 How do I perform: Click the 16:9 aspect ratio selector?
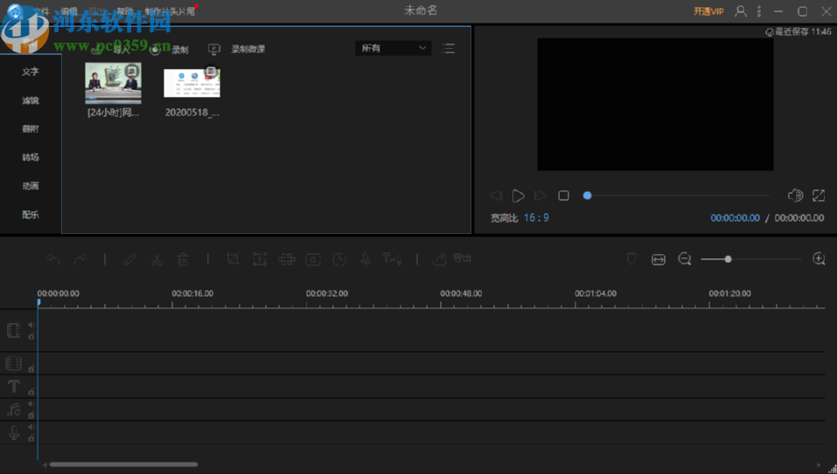(536, 218)
